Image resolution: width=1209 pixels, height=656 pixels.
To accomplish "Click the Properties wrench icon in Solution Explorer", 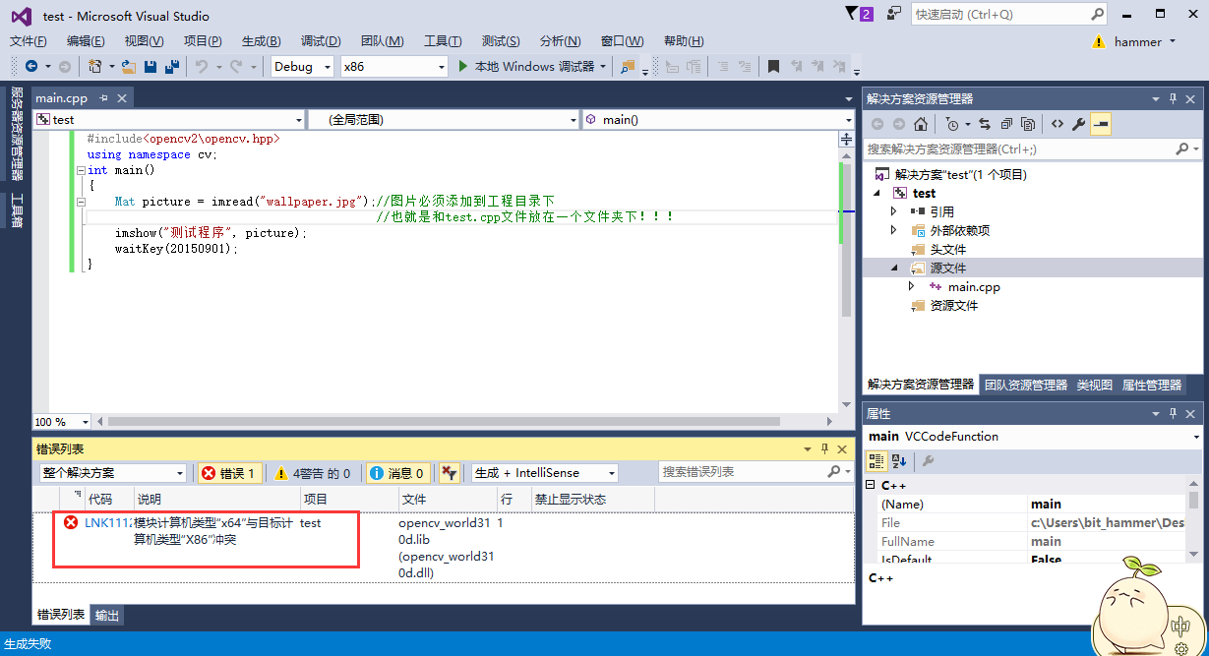I will click(1078, 124).
